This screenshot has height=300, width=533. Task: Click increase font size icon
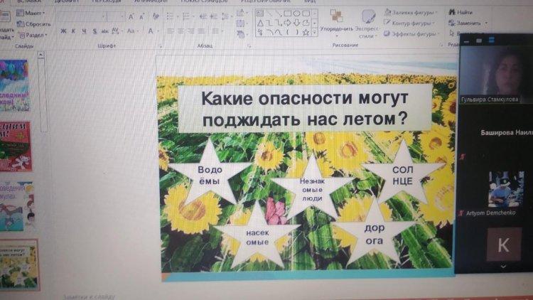(131, 16)
